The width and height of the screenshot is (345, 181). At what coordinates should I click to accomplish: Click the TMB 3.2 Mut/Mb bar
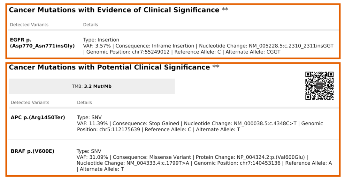[92, 86]
